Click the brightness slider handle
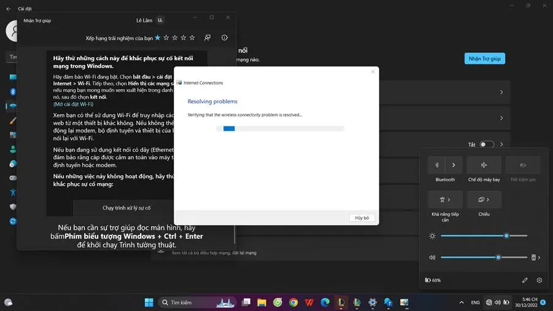This screenshot has height=311, width=553. [x=506, y=235]
